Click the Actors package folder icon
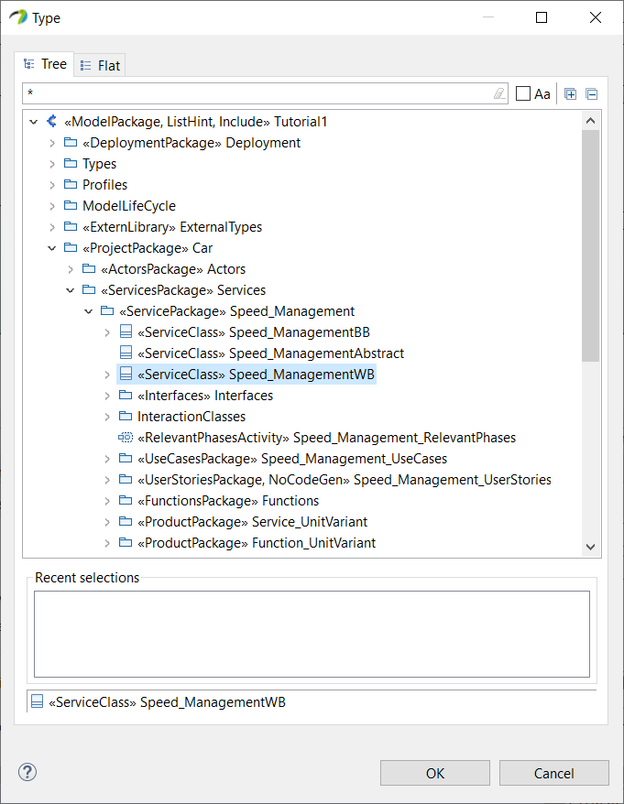Viewport: 624px width, 804px height. click(x=89, y=268)
